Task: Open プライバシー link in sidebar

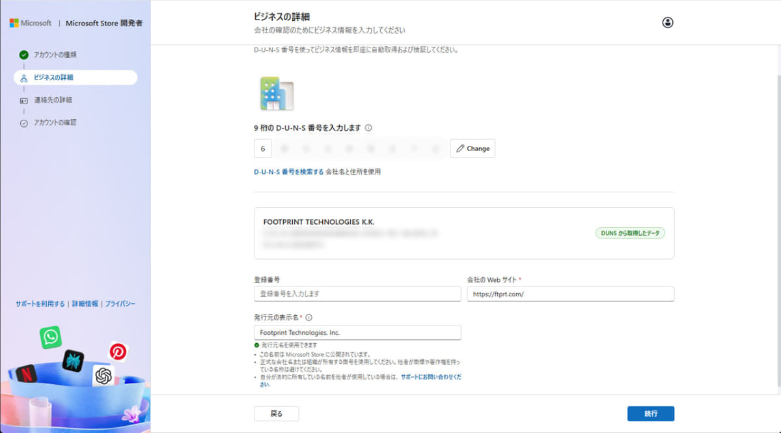Action: coord(120,303)
